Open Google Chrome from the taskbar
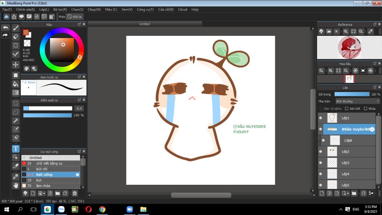 [102, 209]
